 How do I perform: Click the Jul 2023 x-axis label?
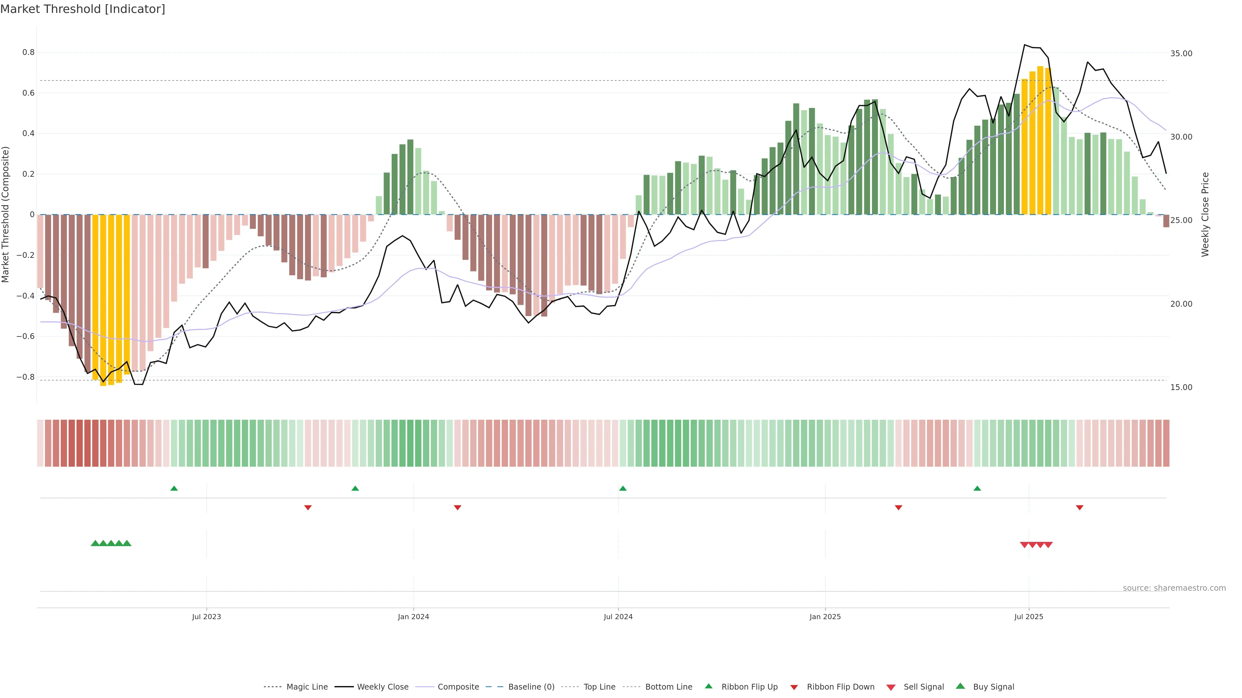coord(206,617)
